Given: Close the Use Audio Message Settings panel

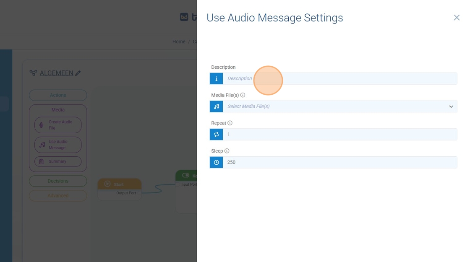Looking at the screenshot, I should pos(456,18).
